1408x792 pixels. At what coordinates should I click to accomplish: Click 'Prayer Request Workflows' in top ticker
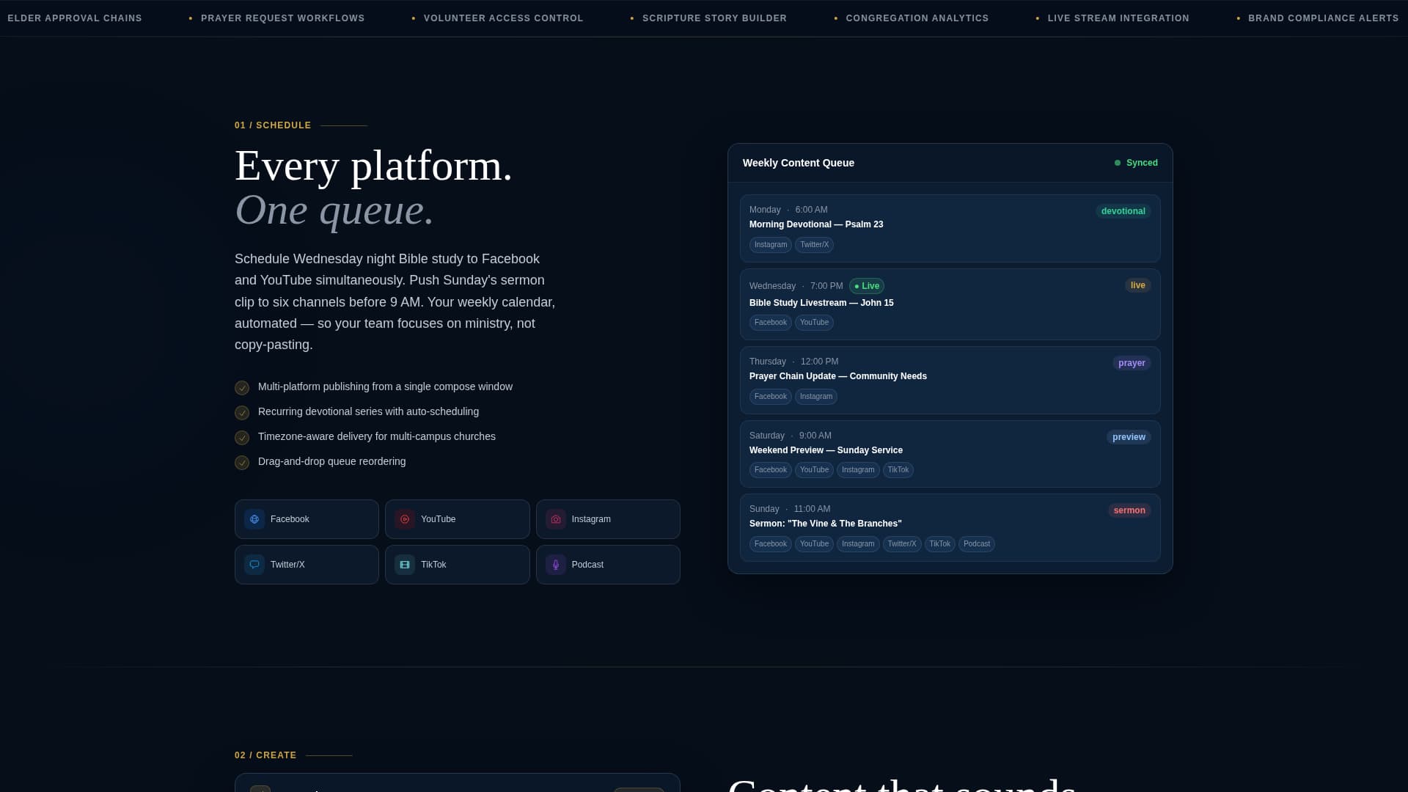(x=282, y=18)
